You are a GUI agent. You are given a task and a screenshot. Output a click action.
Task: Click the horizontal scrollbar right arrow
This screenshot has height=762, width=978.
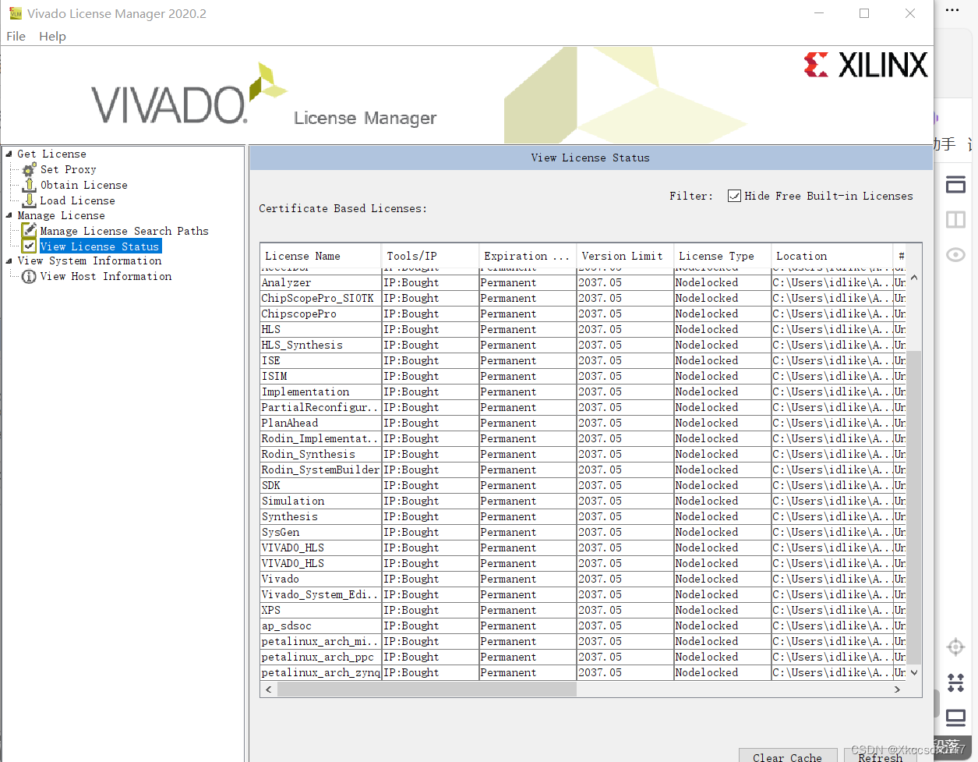coord(897,689)
